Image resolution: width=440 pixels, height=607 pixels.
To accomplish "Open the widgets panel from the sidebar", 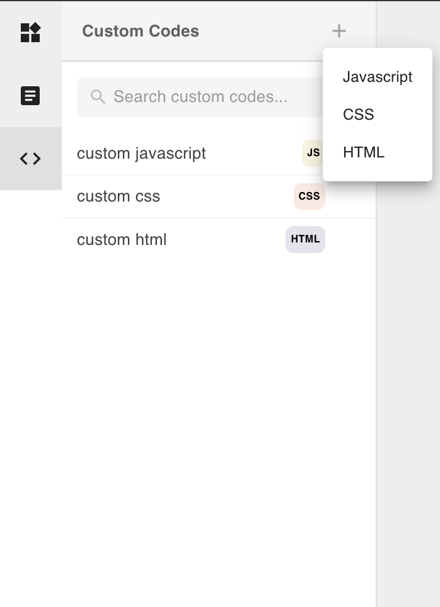I will [30, 32].
